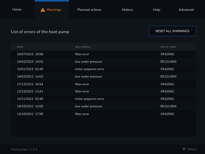Viewport: 205px width, 154px height.
Task: Select the 13/10/2022 17:56 filter error row
Action: (103, 114)
